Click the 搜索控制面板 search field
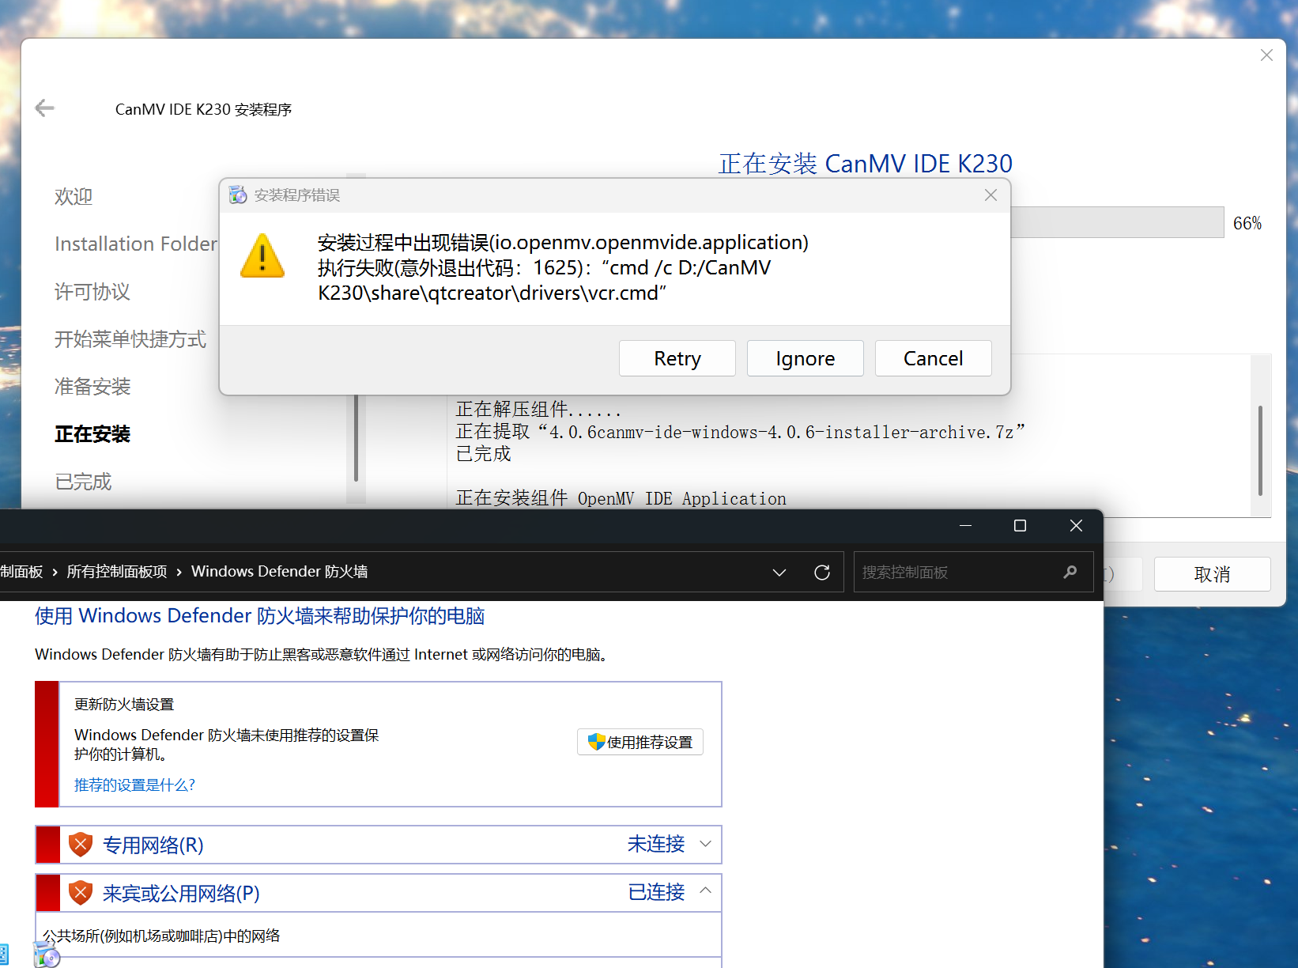 click(x=957, y=572)
